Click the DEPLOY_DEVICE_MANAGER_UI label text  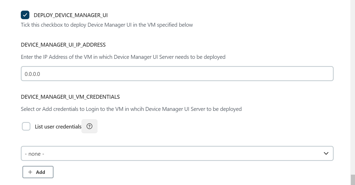70,15
